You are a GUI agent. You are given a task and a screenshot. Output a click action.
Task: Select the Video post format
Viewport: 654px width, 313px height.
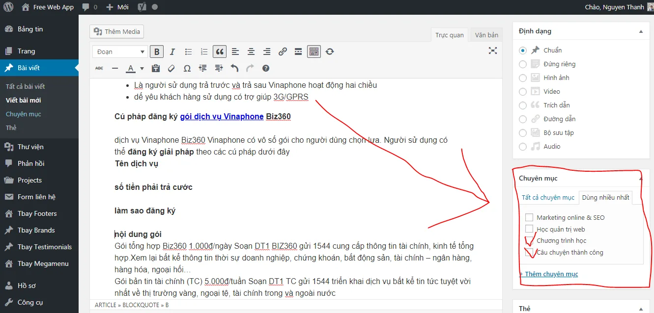(x=523, y=92)
